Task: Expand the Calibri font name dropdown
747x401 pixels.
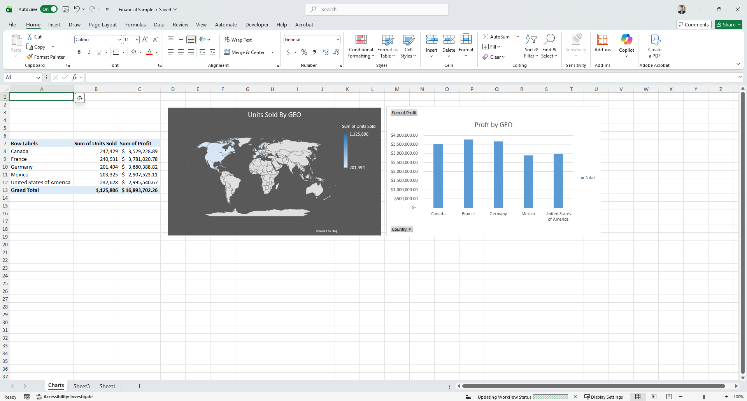Action: pyautogui.click(x=119, y=40)
